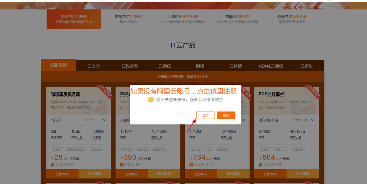Click the orange 登录 button

pyautogui.click(x=226, y=115)
